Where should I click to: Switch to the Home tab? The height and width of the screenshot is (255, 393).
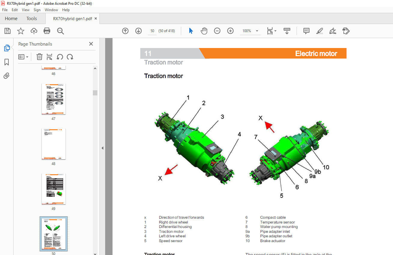[11, 19]
